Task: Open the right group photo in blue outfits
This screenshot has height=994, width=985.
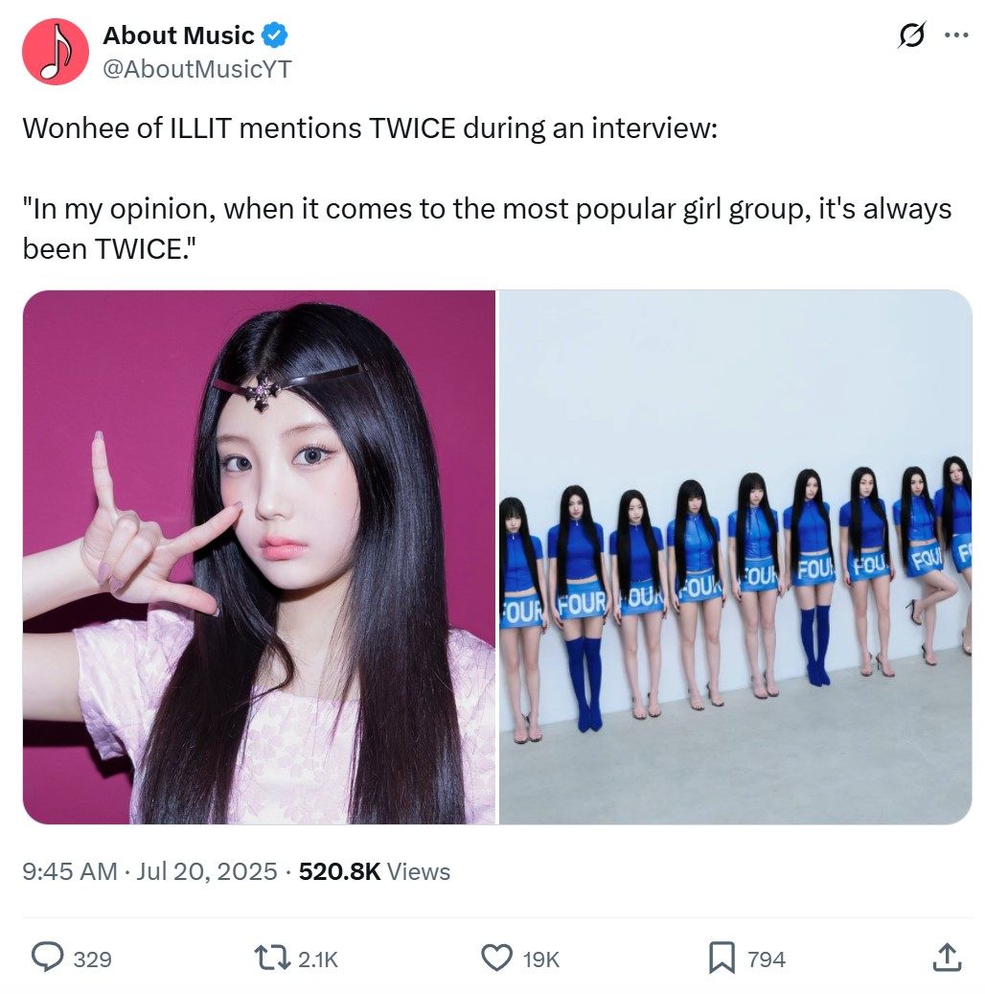Action: click(735, 557)
